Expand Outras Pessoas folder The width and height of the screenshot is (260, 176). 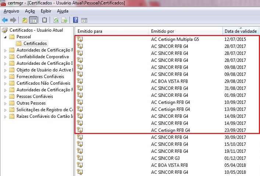[x=5, y=103]
